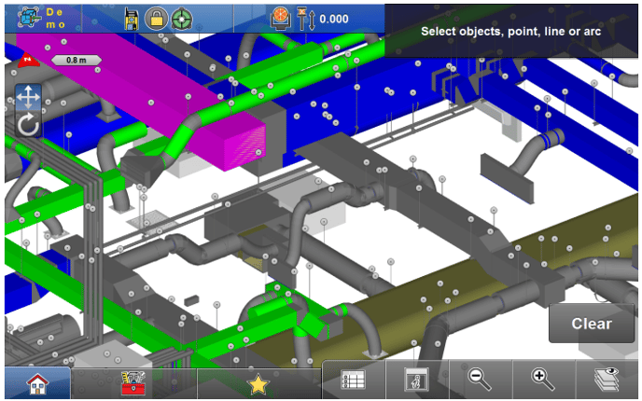Click the map document icon
The width and height of the screenshot is (642, 401).
coord(416,380)
